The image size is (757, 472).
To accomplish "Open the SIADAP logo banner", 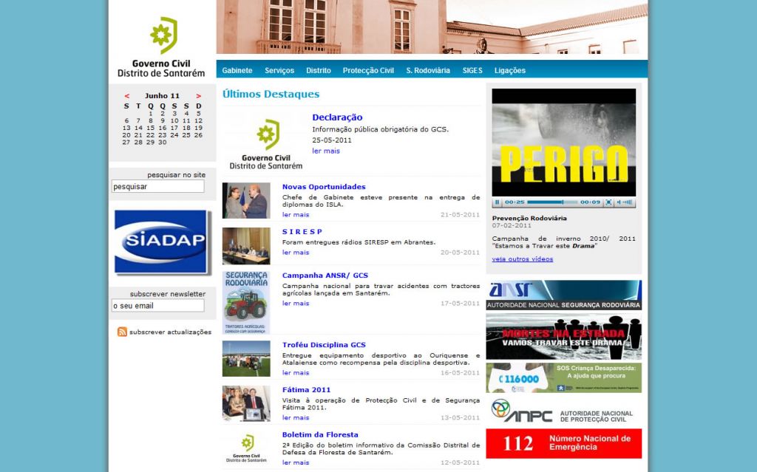I will (x=162, y=242).
